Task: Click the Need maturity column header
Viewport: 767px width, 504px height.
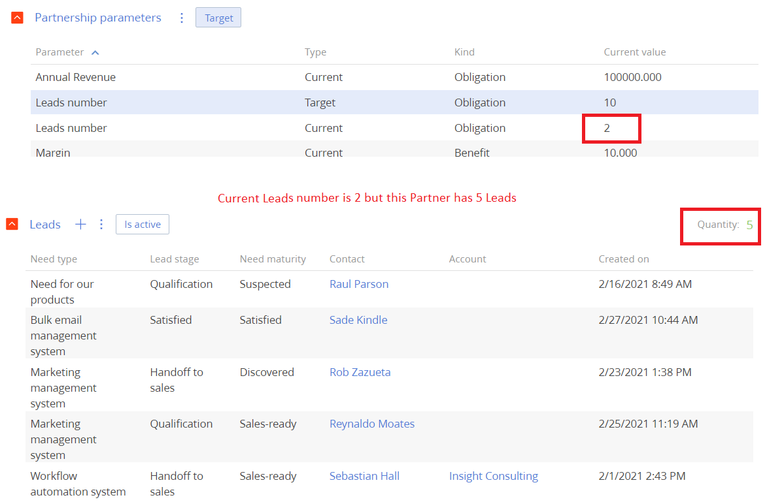Action: point(273,259)
